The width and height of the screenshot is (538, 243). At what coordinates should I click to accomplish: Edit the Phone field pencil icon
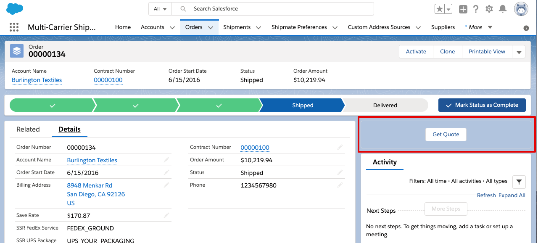340,185
